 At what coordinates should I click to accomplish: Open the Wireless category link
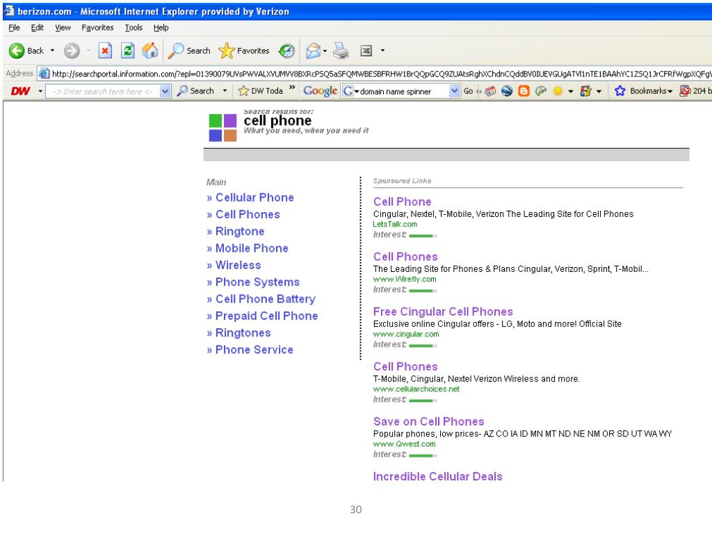pos(238,265)
